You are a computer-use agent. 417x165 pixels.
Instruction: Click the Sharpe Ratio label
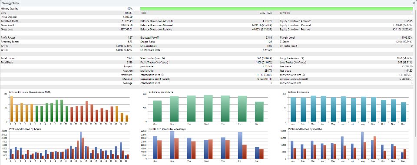pyautogui.click(x=147, y=42)
